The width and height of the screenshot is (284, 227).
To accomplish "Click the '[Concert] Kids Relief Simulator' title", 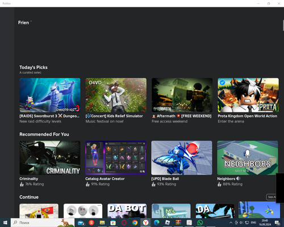I will tap(114, 116).
